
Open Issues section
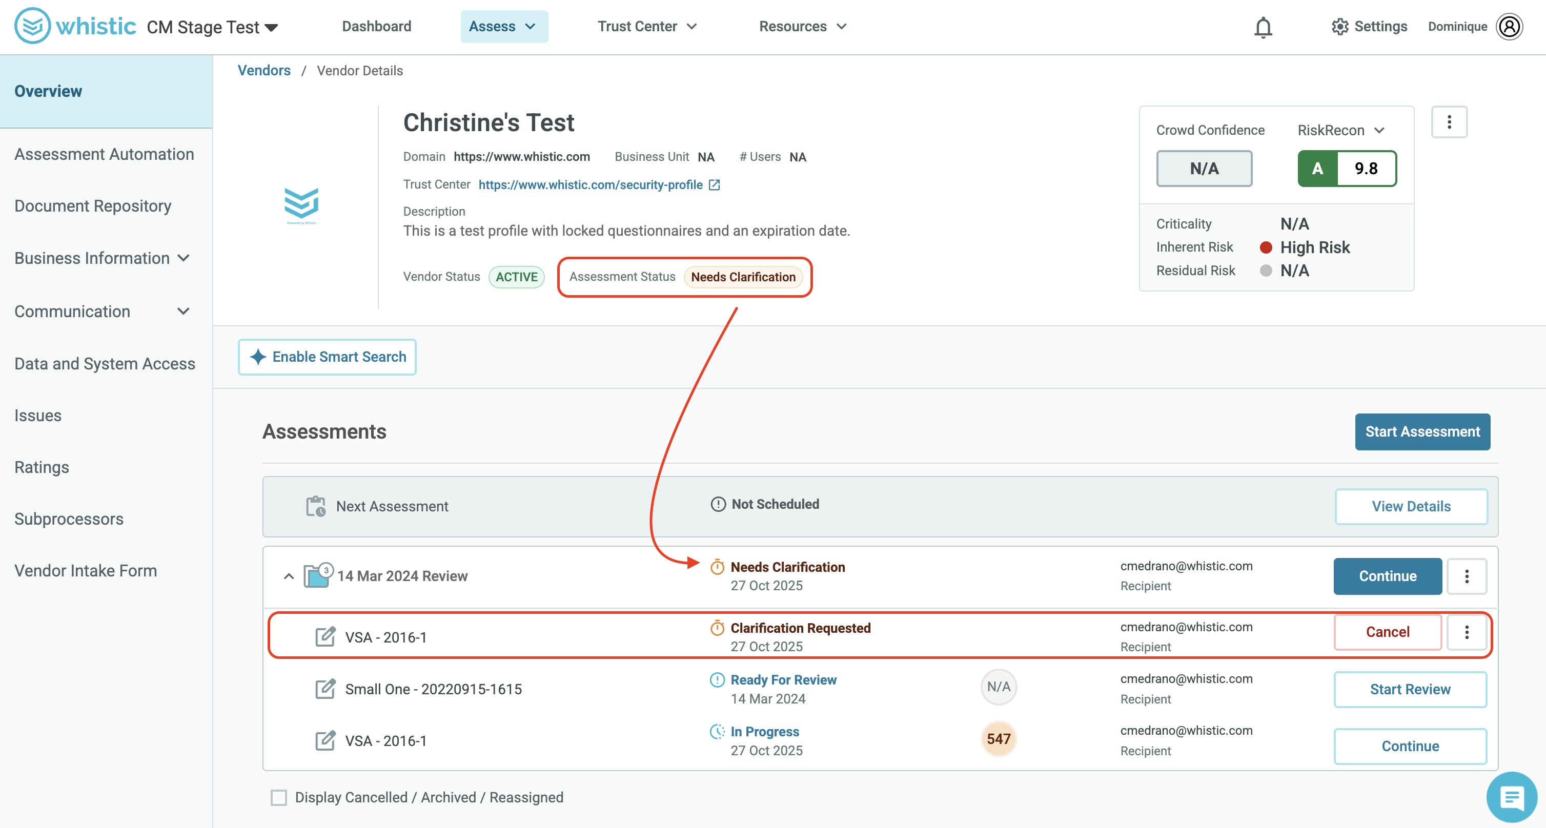(x=38, y=415)
